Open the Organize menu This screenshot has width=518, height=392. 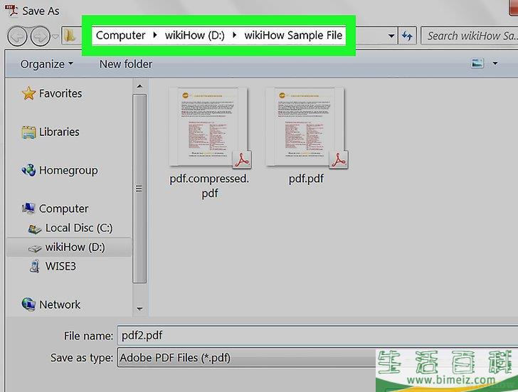coord(46,64)
